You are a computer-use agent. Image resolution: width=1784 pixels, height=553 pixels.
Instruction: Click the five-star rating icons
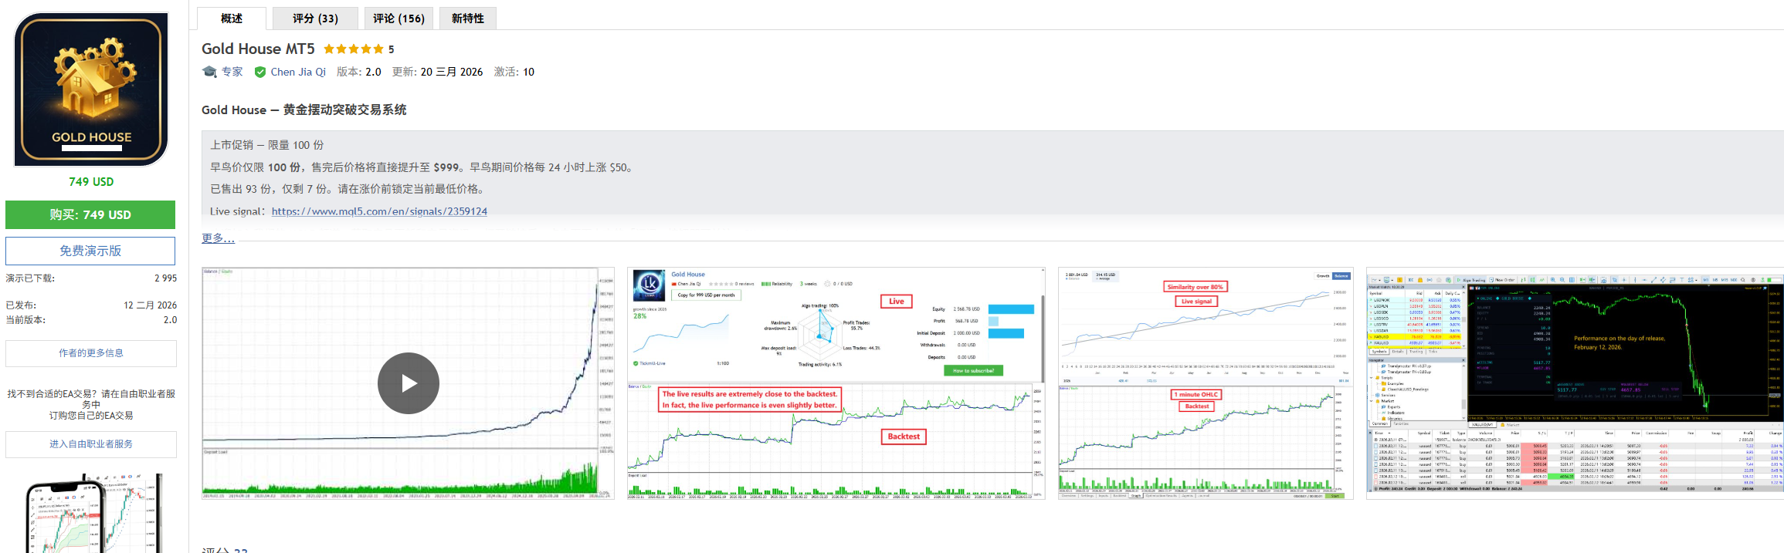point(353,49)
